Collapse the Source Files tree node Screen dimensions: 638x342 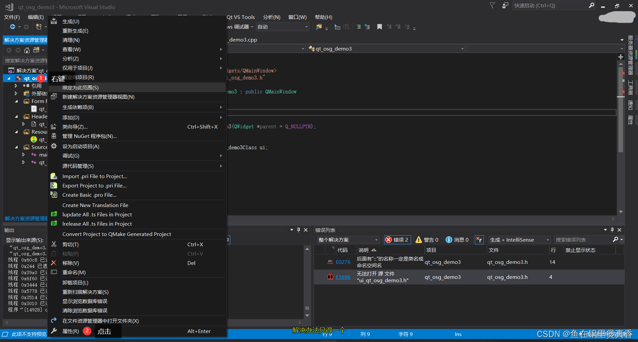tap(16, 147)
